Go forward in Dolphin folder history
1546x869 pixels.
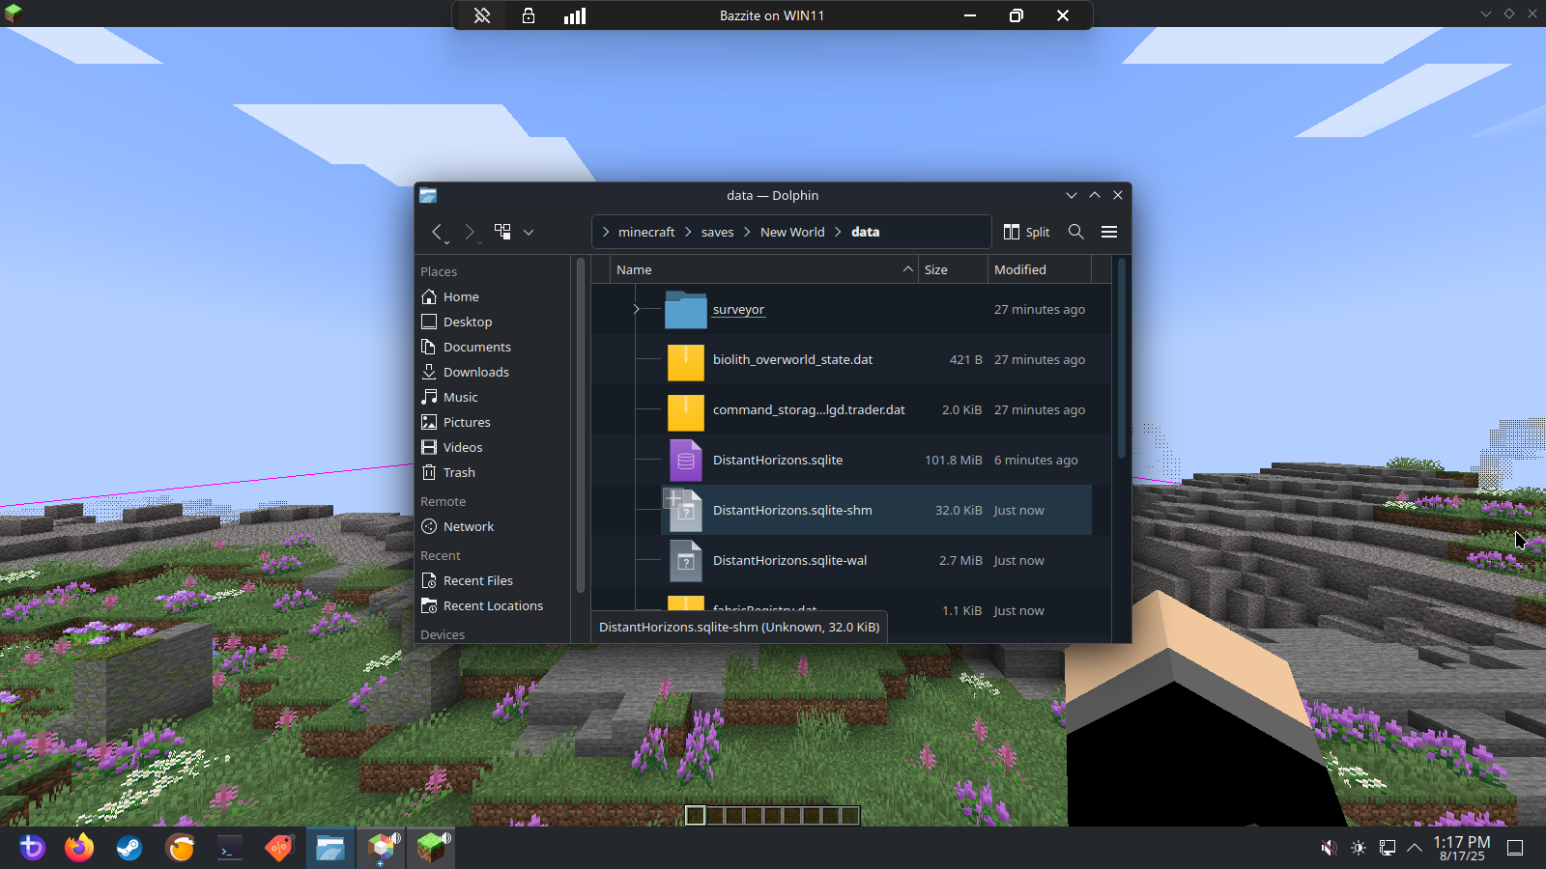click(x=470, y=232)
